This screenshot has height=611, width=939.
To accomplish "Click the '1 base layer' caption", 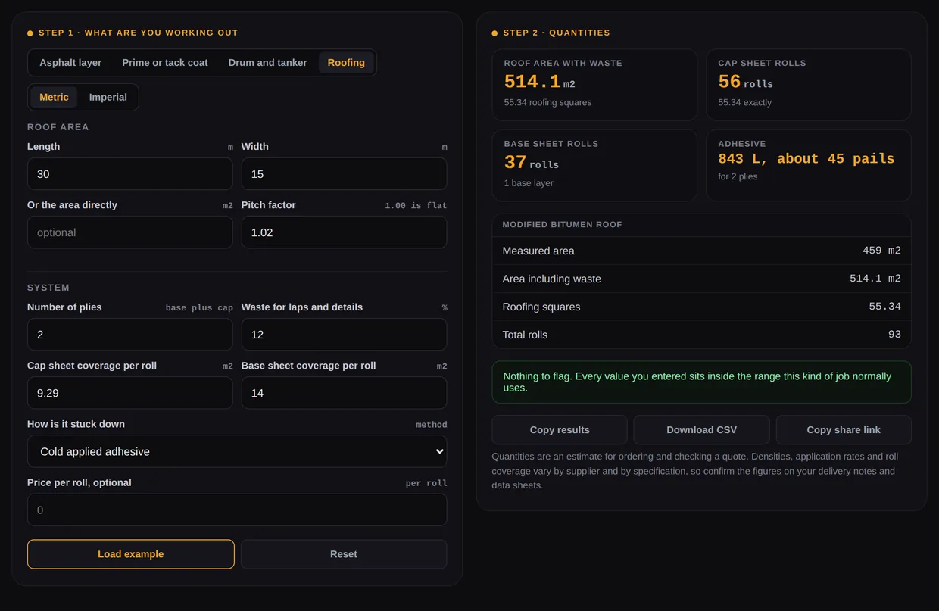I will [529, 183].
